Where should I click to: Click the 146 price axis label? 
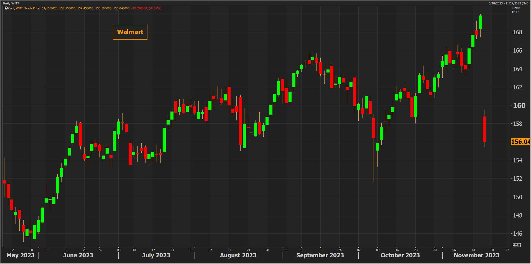(x=517, y=234)
